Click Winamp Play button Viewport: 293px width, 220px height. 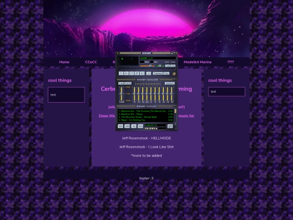tap(126, 73)
